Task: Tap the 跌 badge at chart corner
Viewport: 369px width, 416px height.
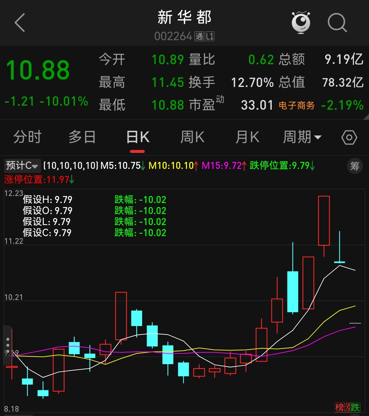Action: click(x=356, y=407)
